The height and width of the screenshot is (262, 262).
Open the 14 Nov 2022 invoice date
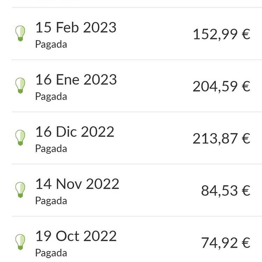point(77,184)
